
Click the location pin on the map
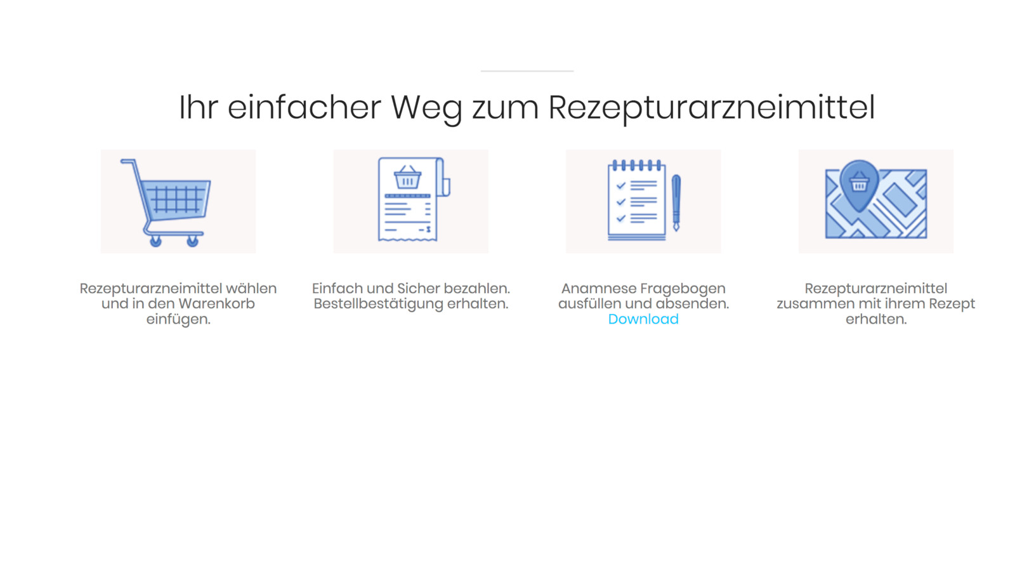coord(859,184)
